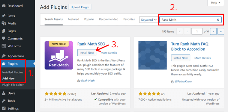This screenshot has height=112, width=228.
Task: Click the plugin search input field
Action: pyautogui.click(x=190, y=20)
